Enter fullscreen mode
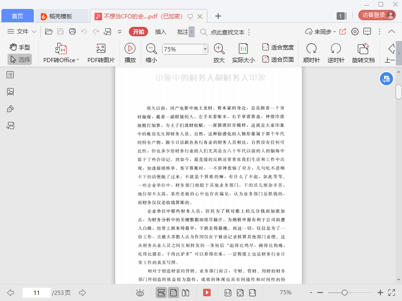 coord(392,293)
